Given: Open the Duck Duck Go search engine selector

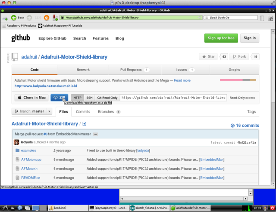Looking at the screenshot, I should (x=206, y=18).
